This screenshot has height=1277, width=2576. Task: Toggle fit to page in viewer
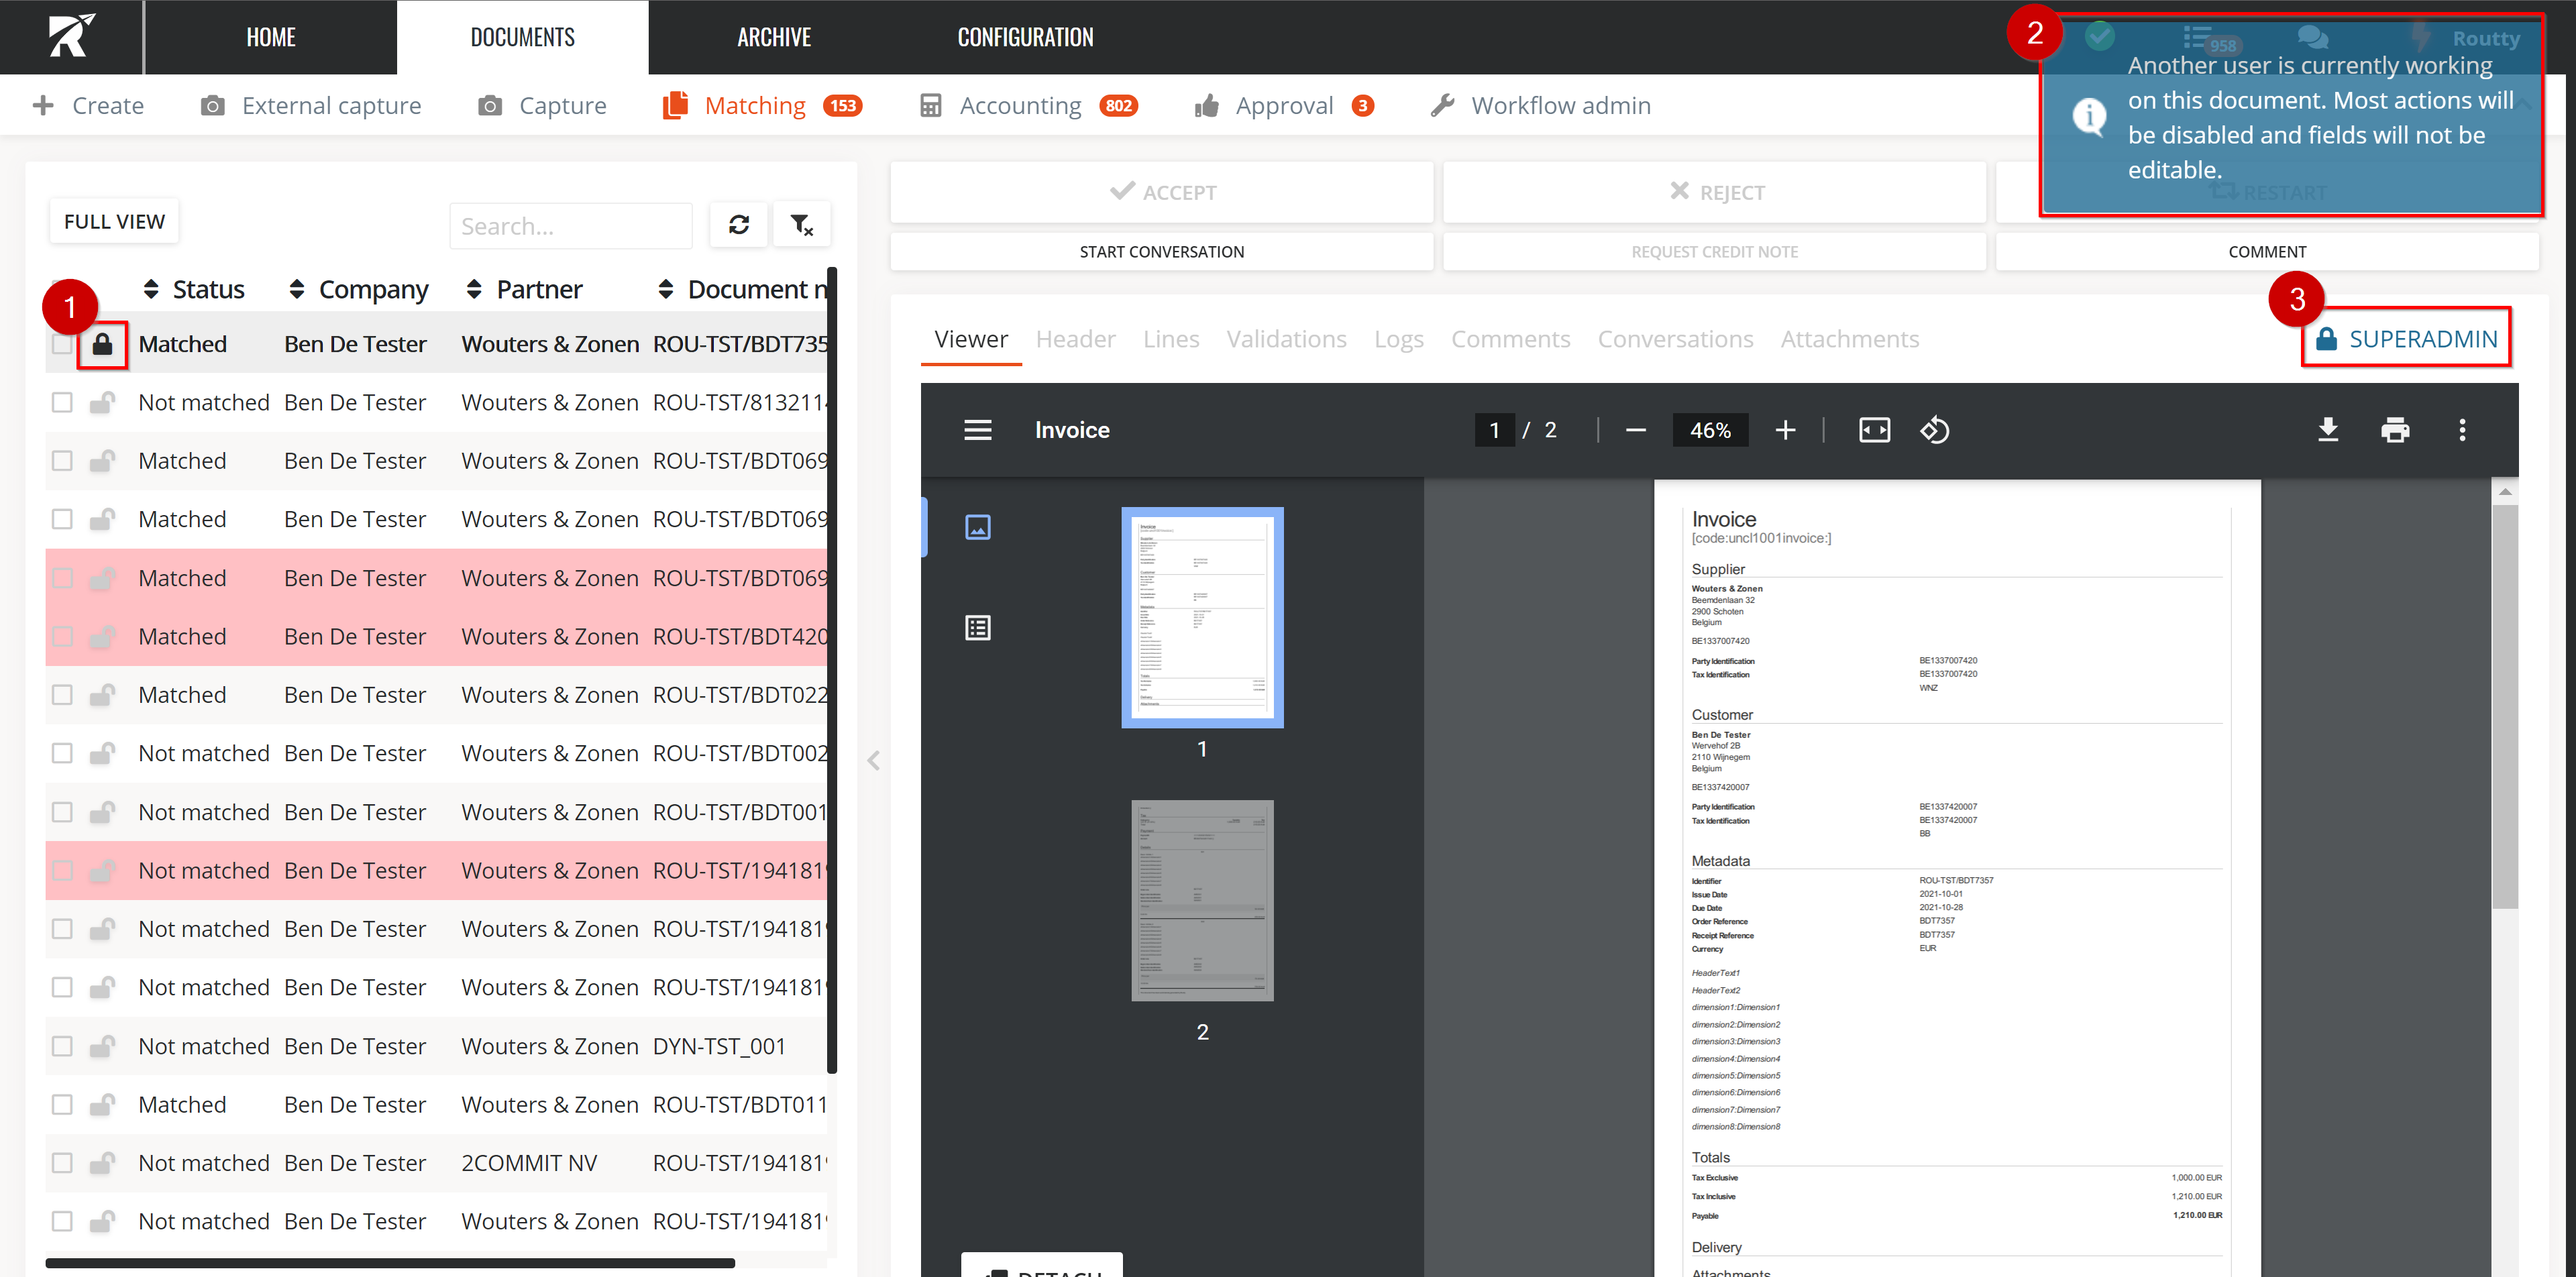(x=1874, y=430)
